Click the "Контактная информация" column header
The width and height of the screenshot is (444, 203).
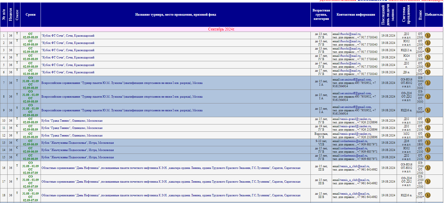[x=356, y=15]
